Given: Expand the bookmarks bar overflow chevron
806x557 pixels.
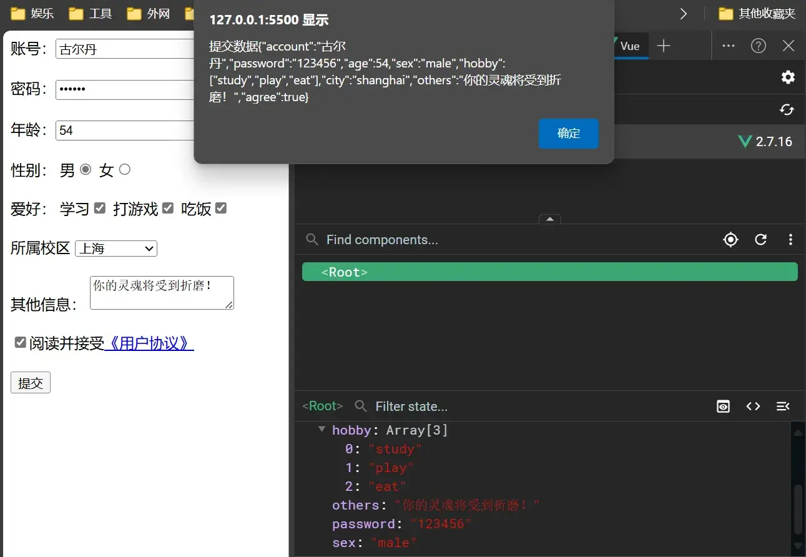Looking at the screenshot, I should [x=684, y=13].
